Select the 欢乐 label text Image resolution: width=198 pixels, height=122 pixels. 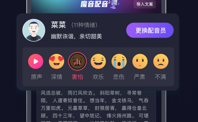98,77
